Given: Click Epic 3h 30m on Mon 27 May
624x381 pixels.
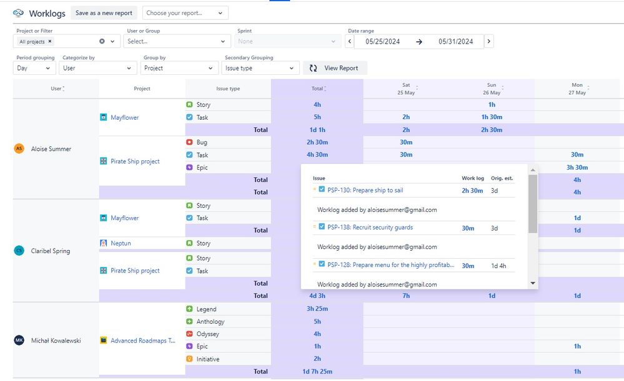Looking at the screenshot, I should [577, 167].
